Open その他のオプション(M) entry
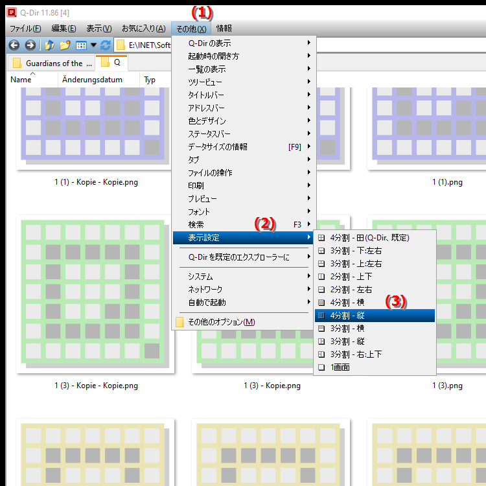This screenshot has height=486, width=486. [243, 322]
